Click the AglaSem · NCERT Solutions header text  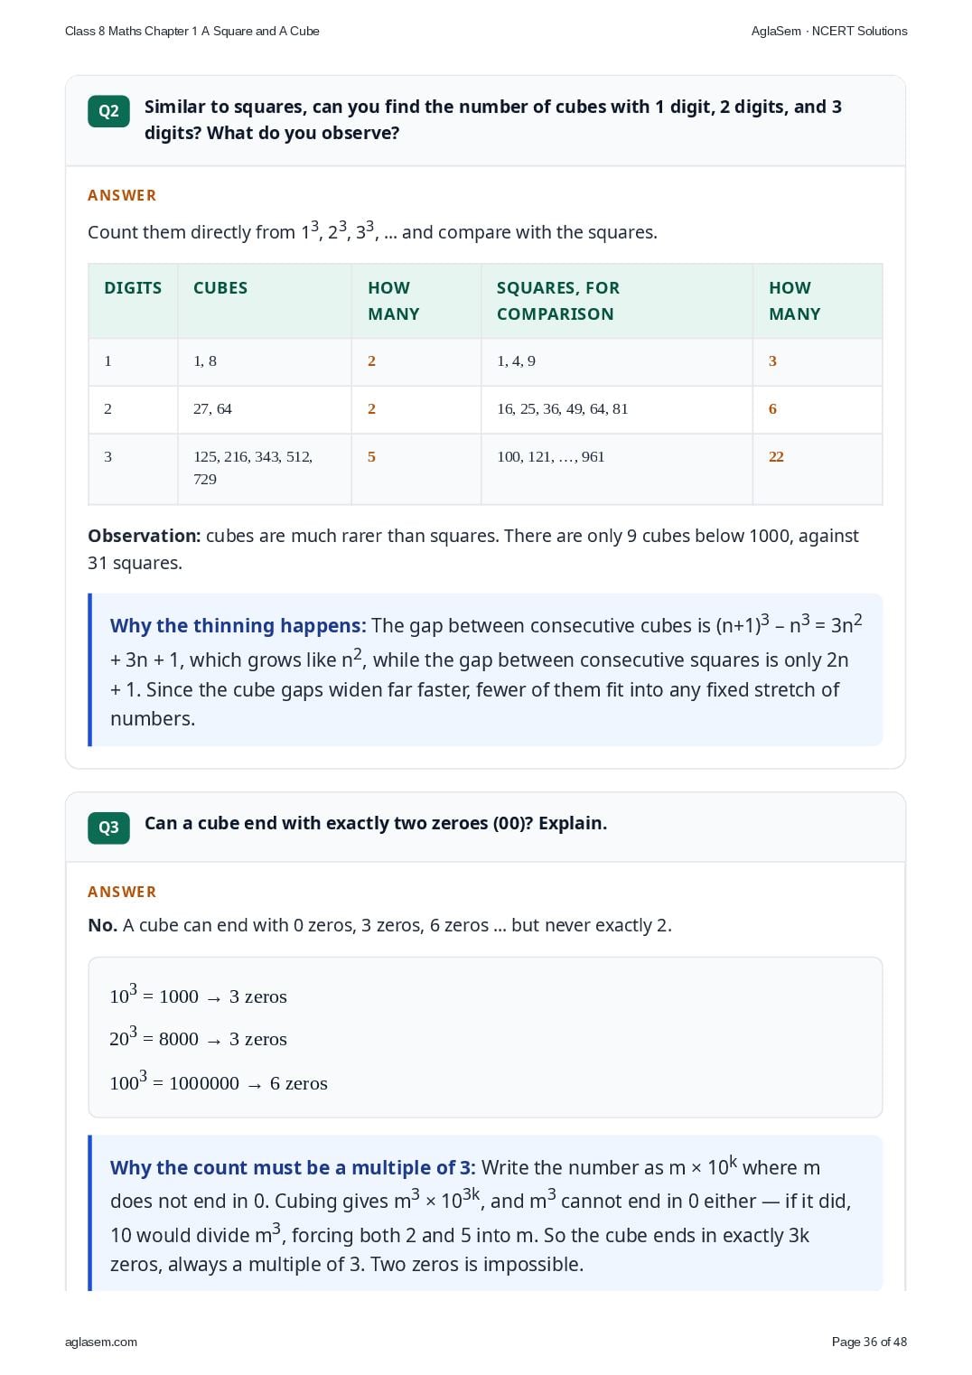(x=828, y=31)
